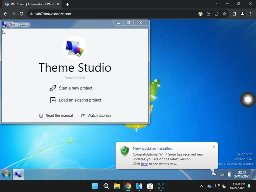The height and width of the screenshot is (192, 256).
Task: Show hidden system tray icons
Action: pos(201,186)
